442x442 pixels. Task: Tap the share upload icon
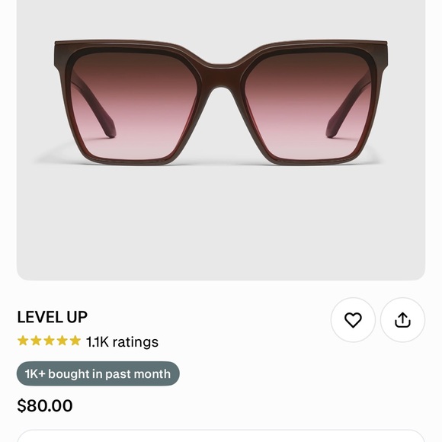click(402, 319)
